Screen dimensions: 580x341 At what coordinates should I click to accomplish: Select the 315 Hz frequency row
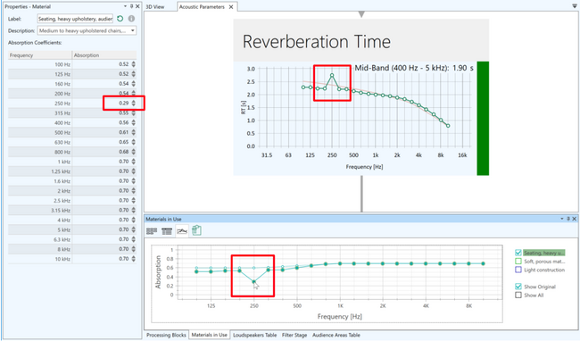[x=72, y=112]
